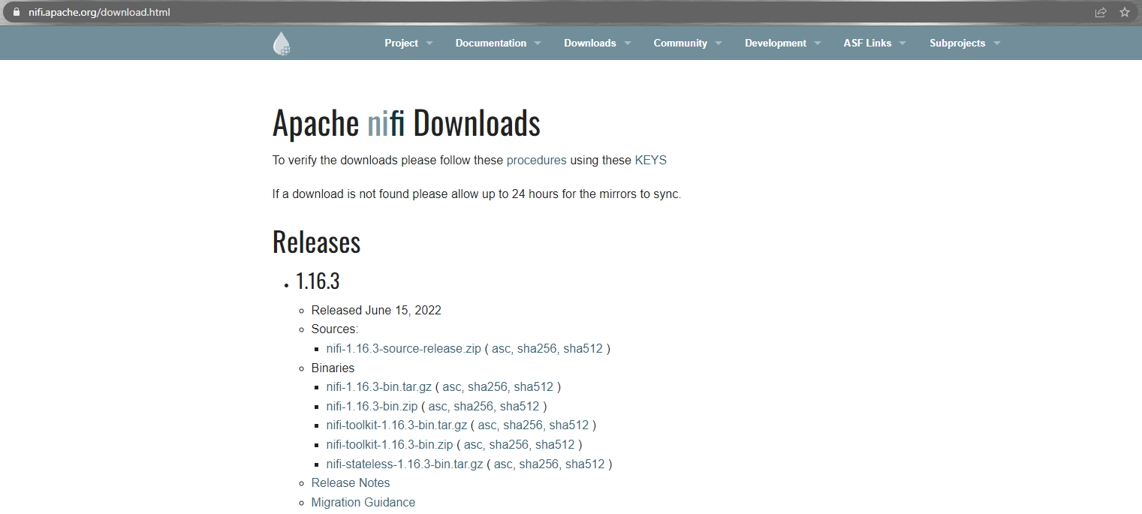This screenshot has height=514, width=1142.
Task: Bookmark this page with the star icon
Action: coord(1125,12)
